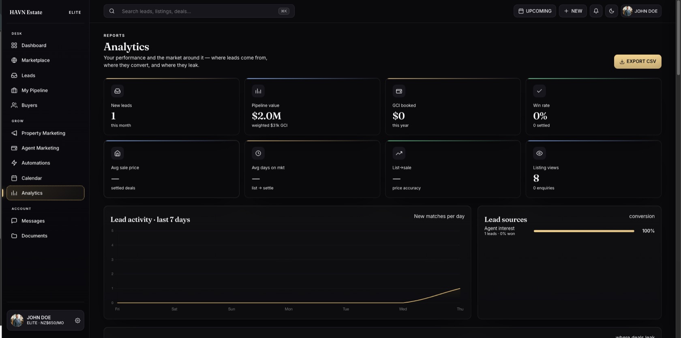Click 'New matches per day' label
Image resolution: width=681 pixels, height=338 pixels.
pos(439,216)
